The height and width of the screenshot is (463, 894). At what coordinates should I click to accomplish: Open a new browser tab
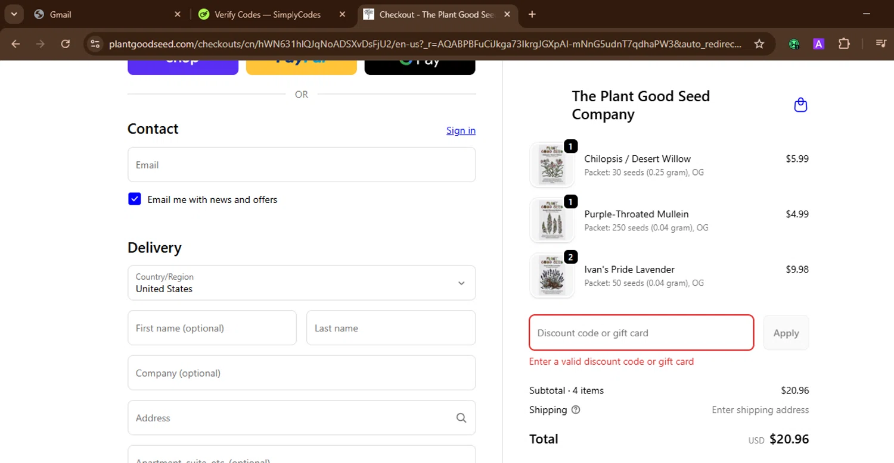coord(532,14)
